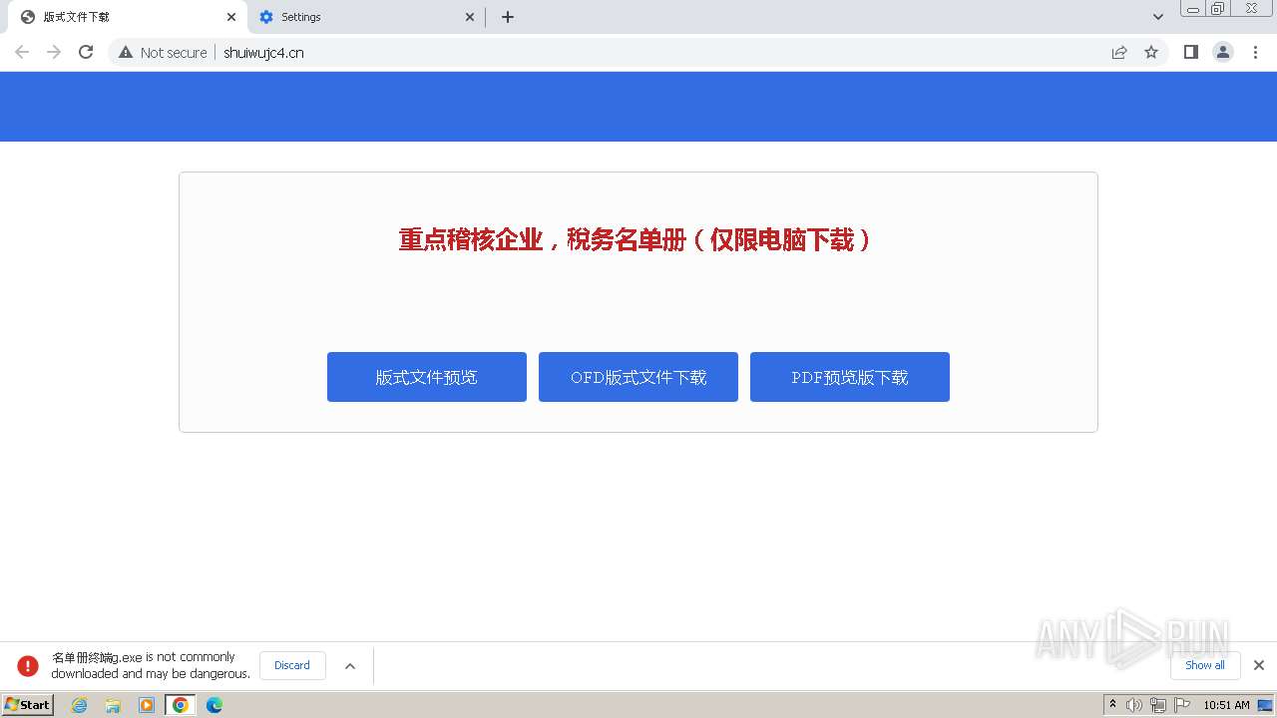Click the dangerous download warning text
This screenshot has width=1277, height=718.
(151, 665)
